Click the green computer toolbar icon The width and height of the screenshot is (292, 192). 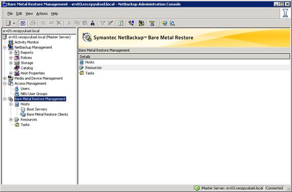pyautogui.click(x=152, y=23)
